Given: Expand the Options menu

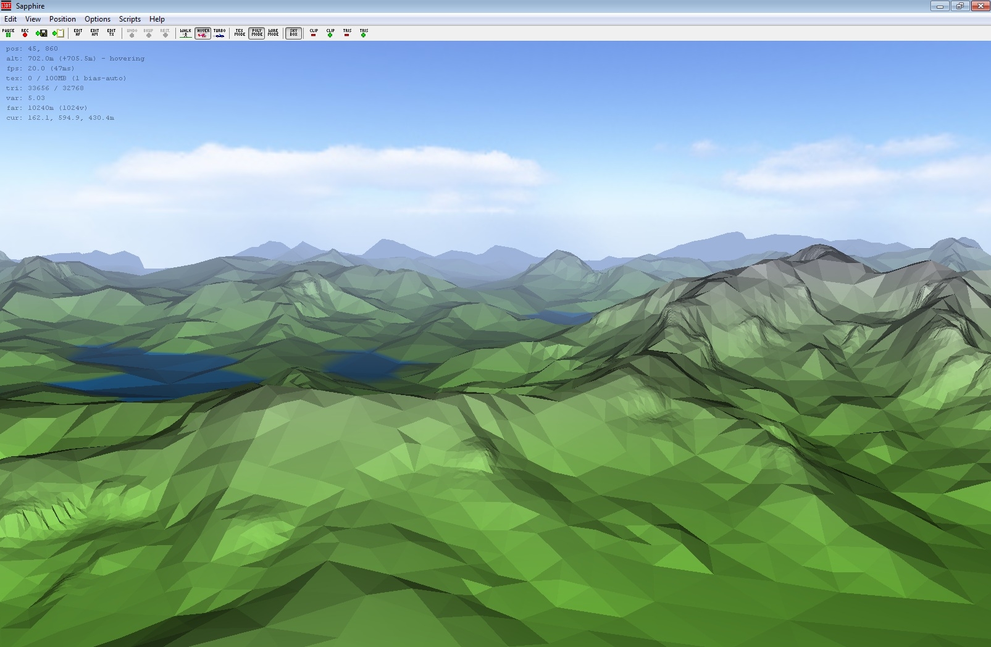Looking at the screenshot, I should coord(98,19).
